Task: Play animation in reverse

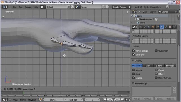Action: coord(112,100)
